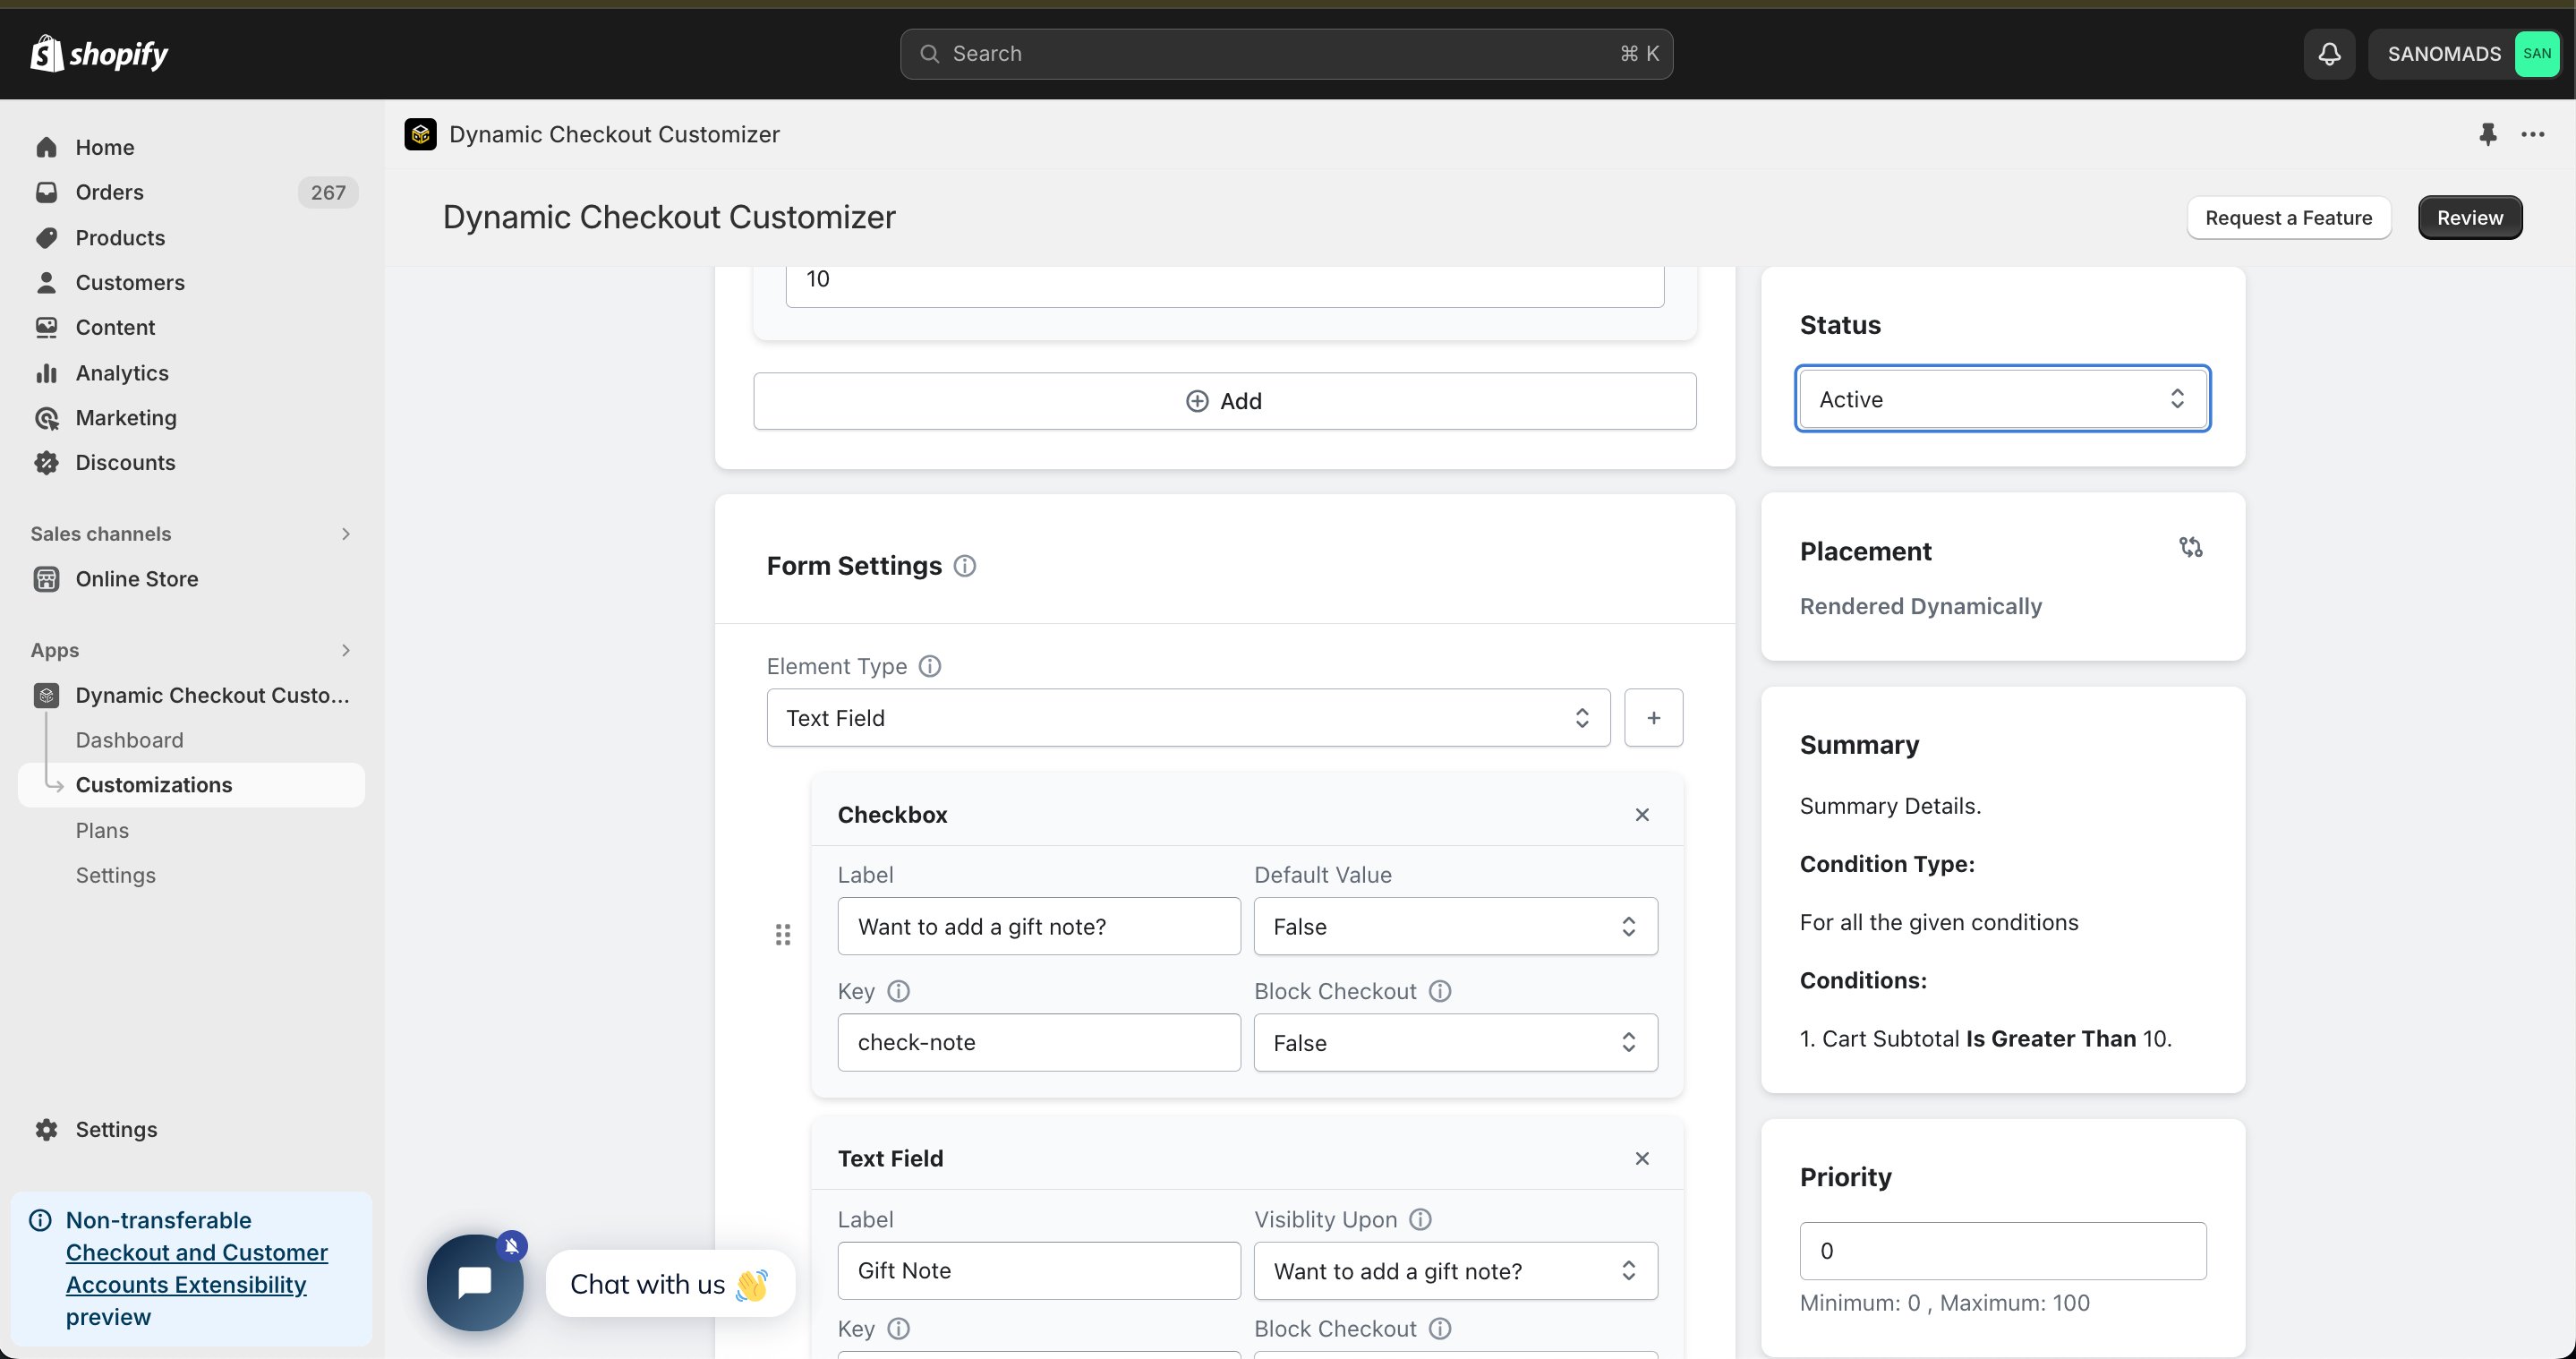This screenshot has height=1359, width=2576.
Task: Click the Checkbox Block Checkout info icon
Action: pyautogui.click(x=1439, y=991)
